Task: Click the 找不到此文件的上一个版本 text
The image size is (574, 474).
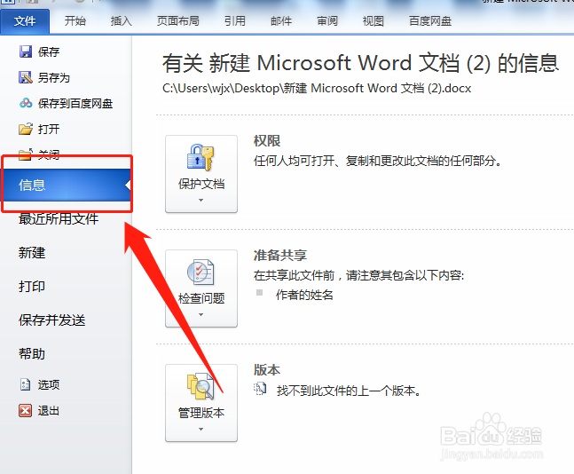Action: pos(349,391)
